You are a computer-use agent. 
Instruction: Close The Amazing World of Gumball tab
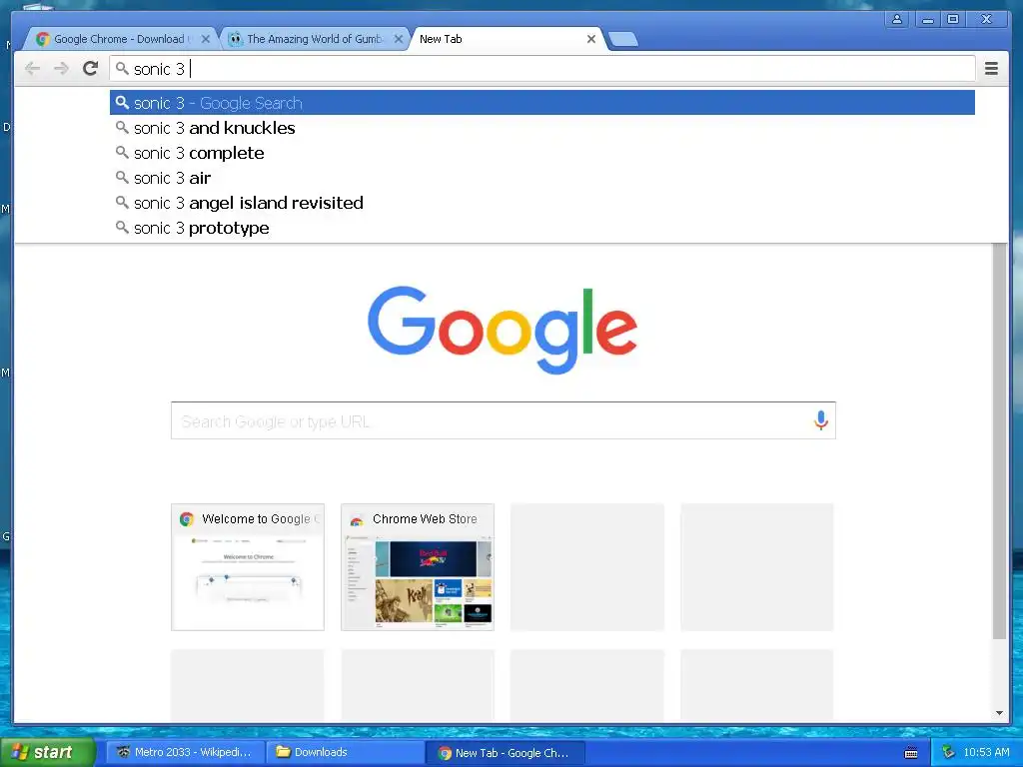(398, 39)
